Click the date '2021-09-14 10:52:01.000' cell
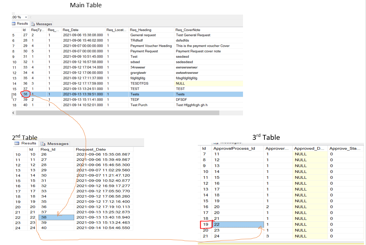This screenshot has height=245, width=366. (x=83, y=105)
